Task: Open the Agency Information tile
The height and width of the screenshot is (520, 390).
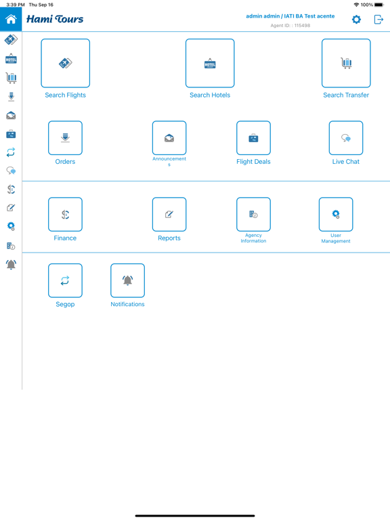Action: [x=253, y=214]
